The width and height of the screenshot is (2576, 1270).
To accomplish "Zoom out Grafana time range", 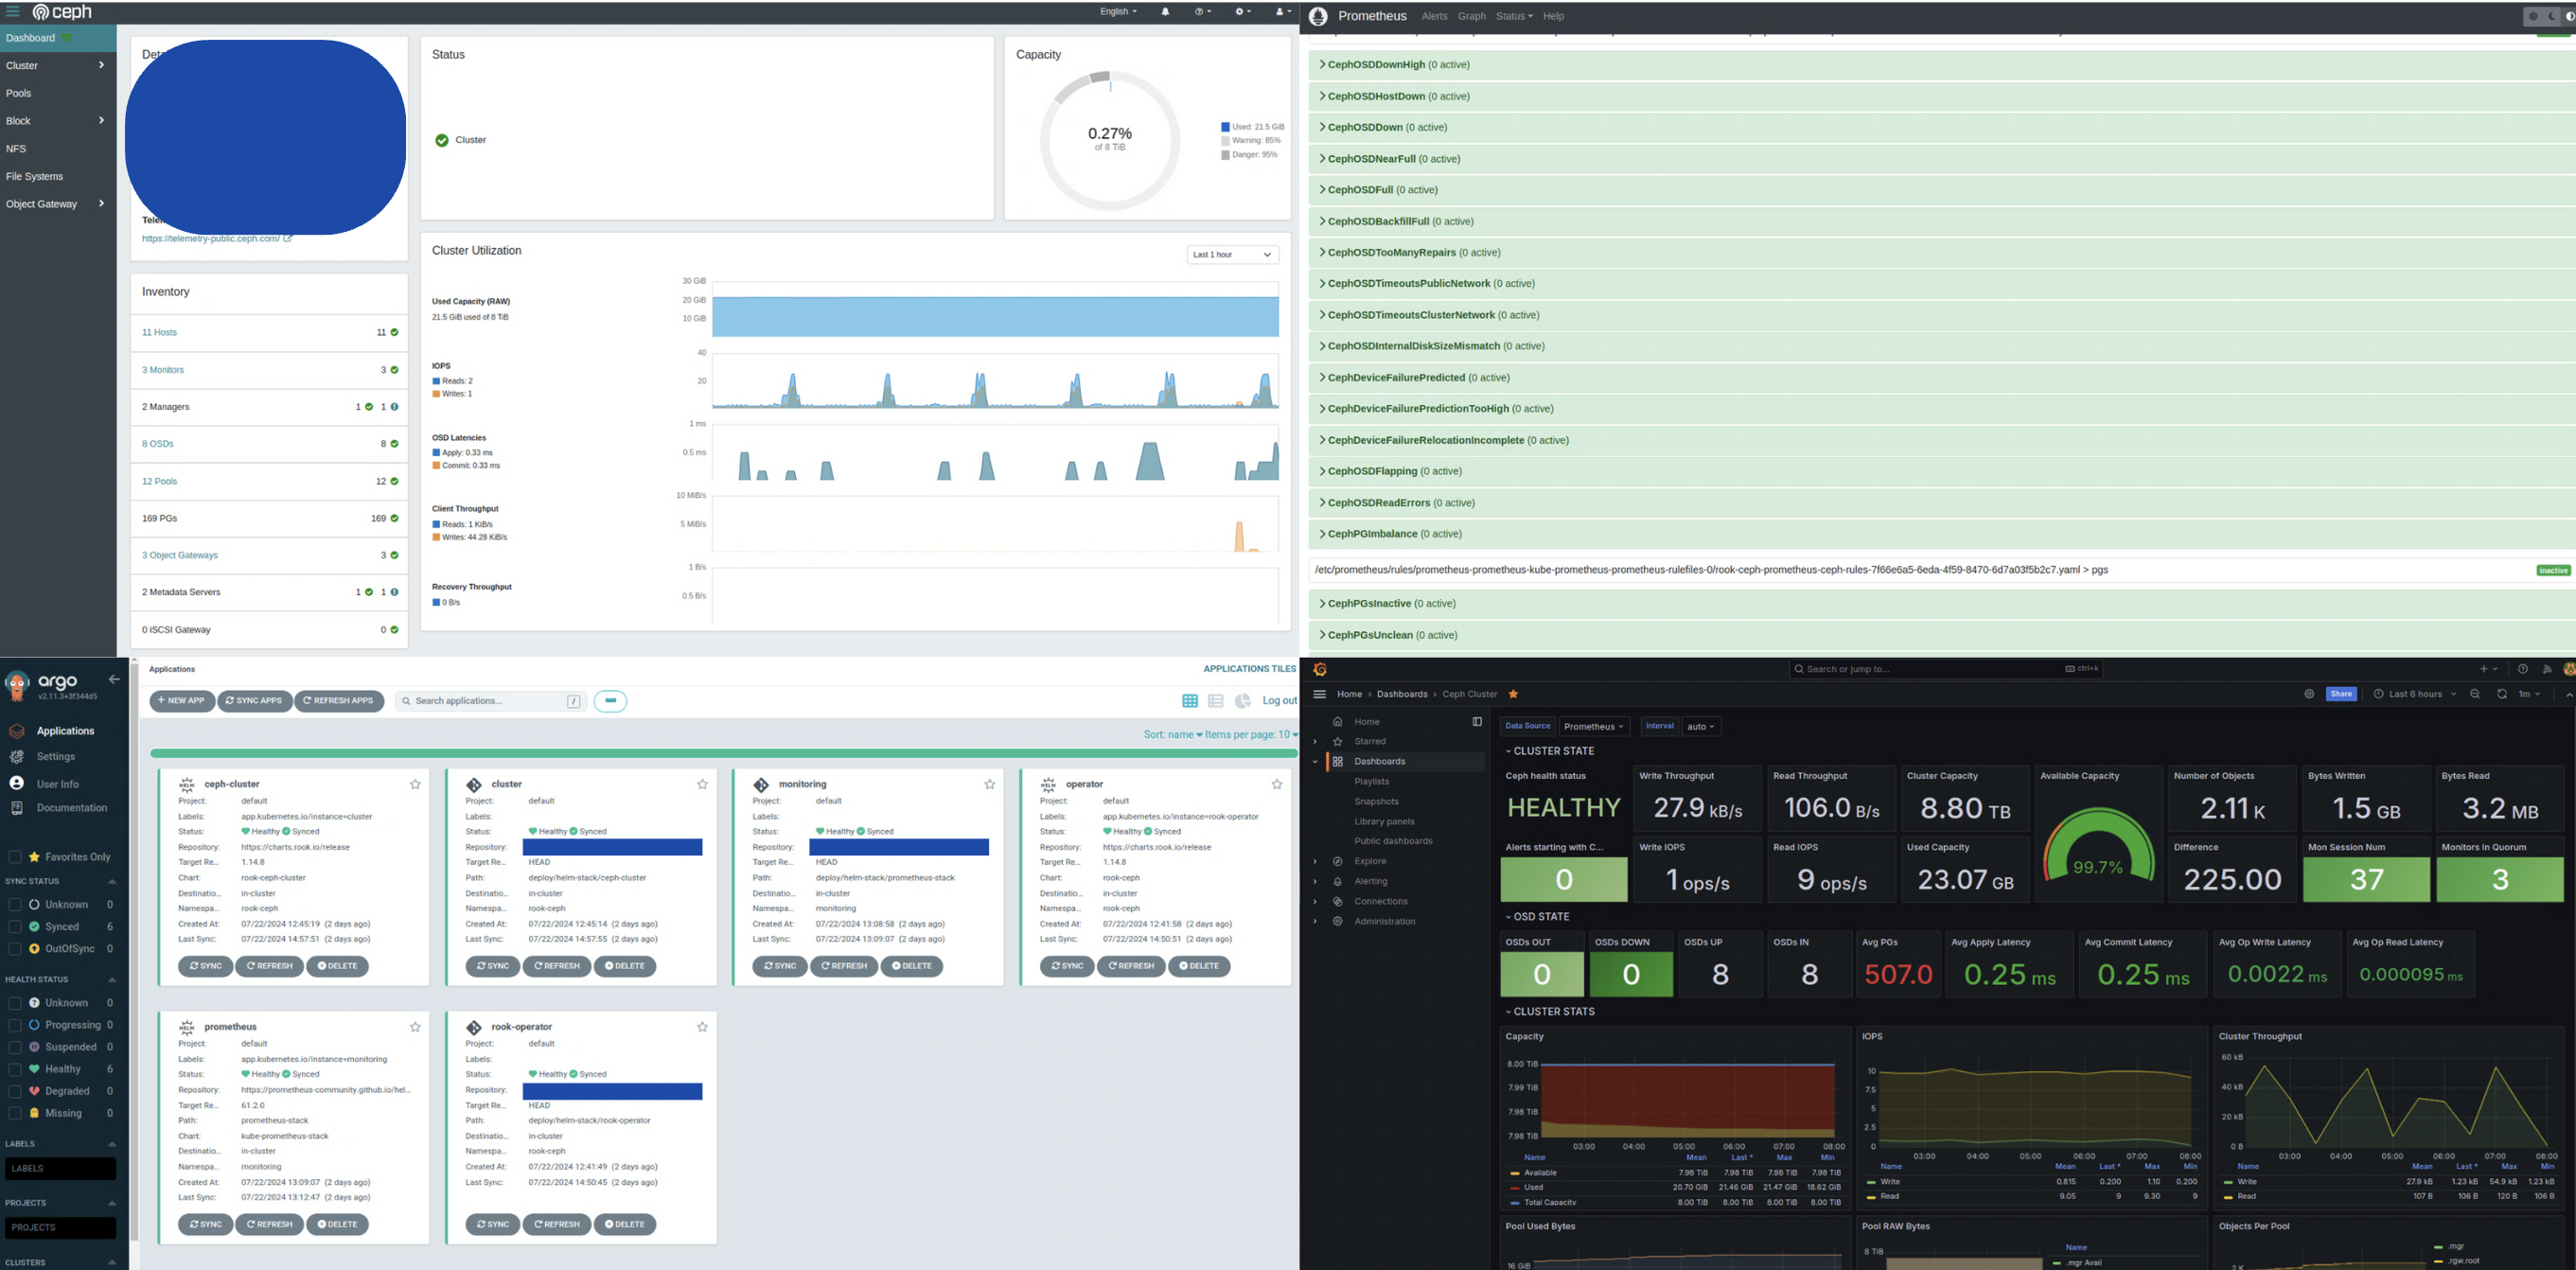I will 2475,694.
